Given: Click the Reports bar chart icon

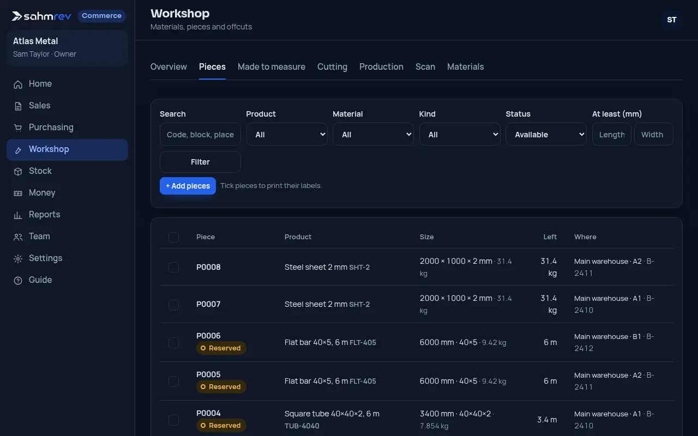Looking at the screenshot, I should tap(18, 215).
